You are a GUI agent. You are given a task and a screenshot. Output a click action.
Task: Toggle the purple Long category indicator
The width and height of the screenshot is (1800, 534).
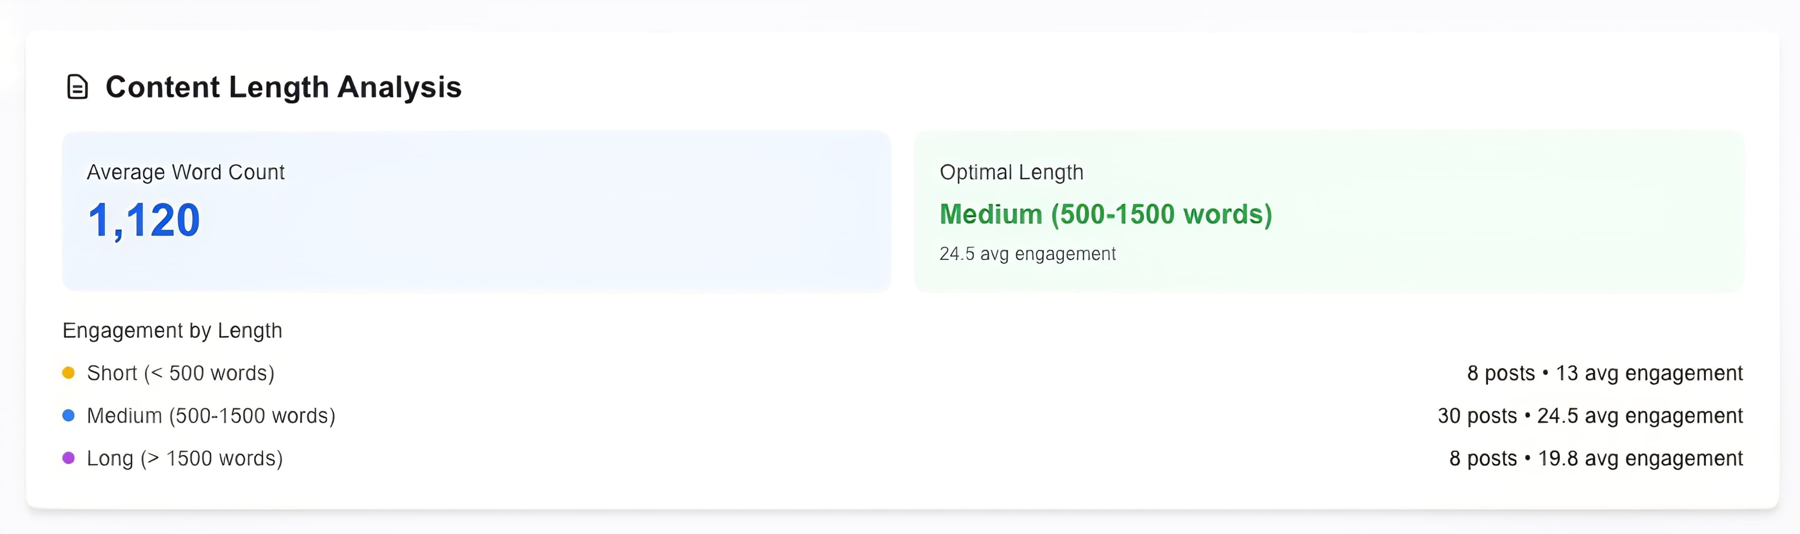tap(68, 458)
